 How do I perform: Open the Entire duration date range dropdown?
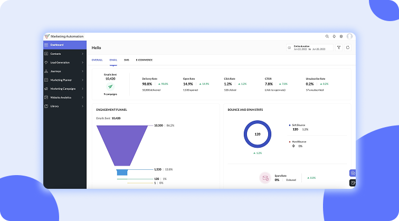[x=310, y=47]
